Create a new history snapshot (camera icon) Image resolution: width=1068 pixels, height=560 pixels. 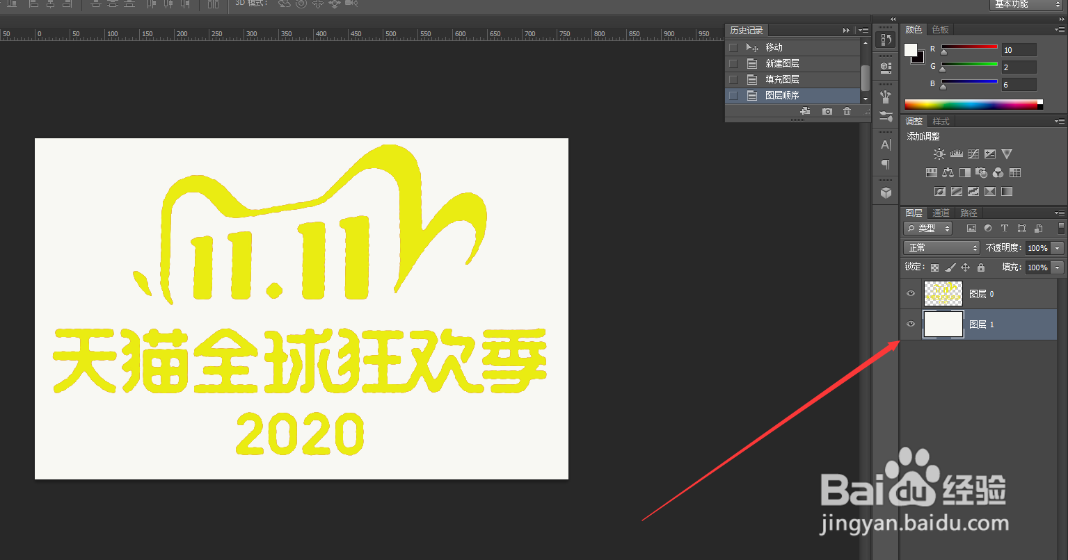tap(827, 111)
